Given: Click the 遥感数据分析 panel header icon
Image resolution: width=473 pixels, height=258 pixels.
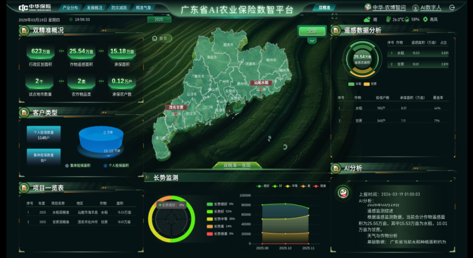Looking at the screenshot, I should pos(336,30).
